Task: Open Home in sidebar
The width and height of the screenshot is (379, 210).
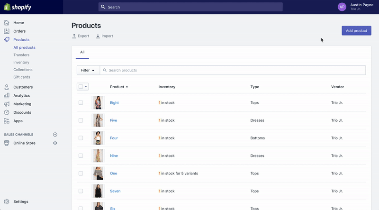Action: click(18, 23)
